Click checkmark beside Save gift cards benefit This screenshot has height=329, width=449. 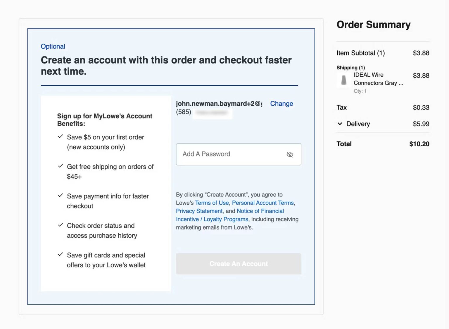click(x=61, y=255)
